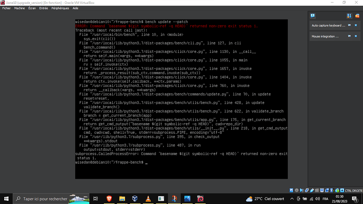Read the Mouse integration notification text
Viewport: 363px width, 204px height.
point(325,37)
